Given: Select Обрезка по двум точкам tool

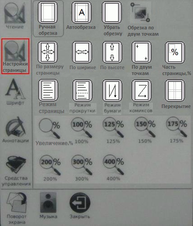Looking at the screenshot, I should (x=140, y=12).
